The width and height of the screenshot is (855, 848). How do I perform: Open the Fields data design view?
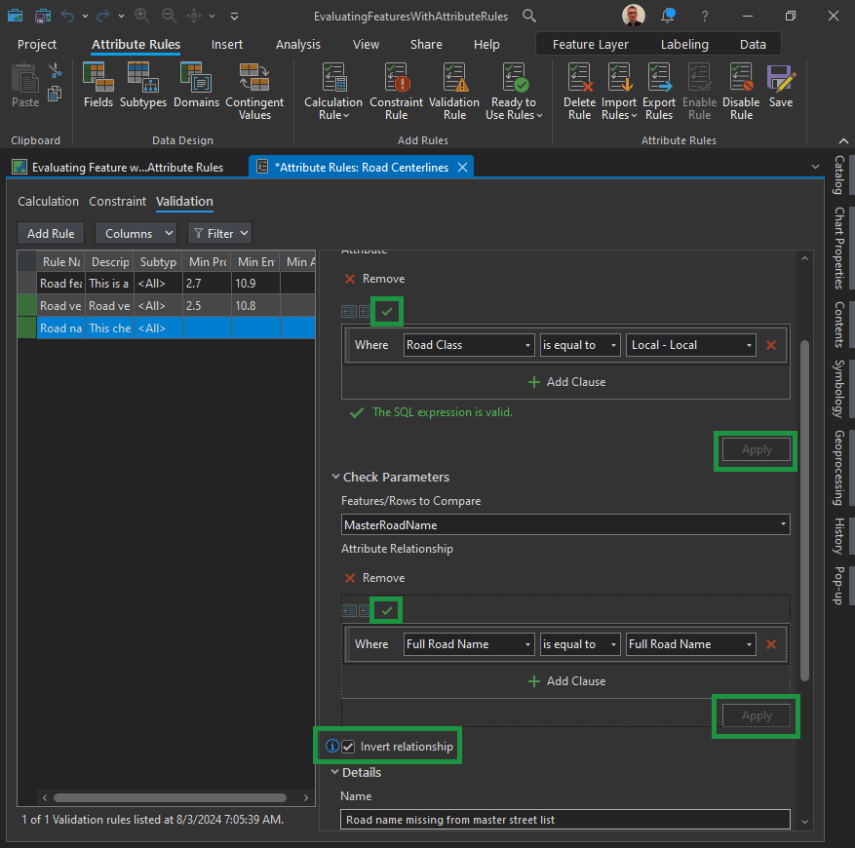[x=97, y=85]
